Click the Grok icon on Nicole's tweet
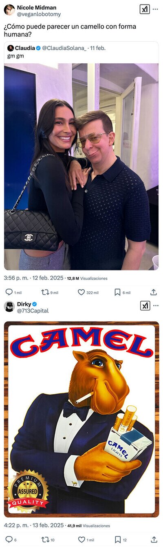This screenshot has height=547, width=163. [145, 9]
